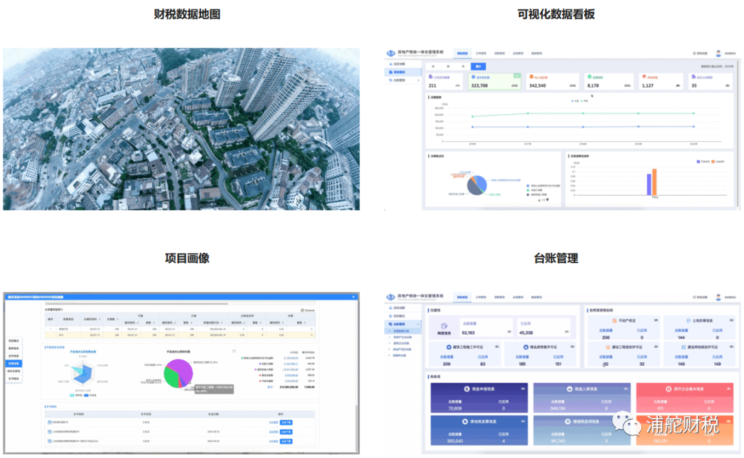Toggle the purple series in the bar chart legend
The width and height of the screenshot is (744, 458).
pyautogui.click(x=703, y=162)
